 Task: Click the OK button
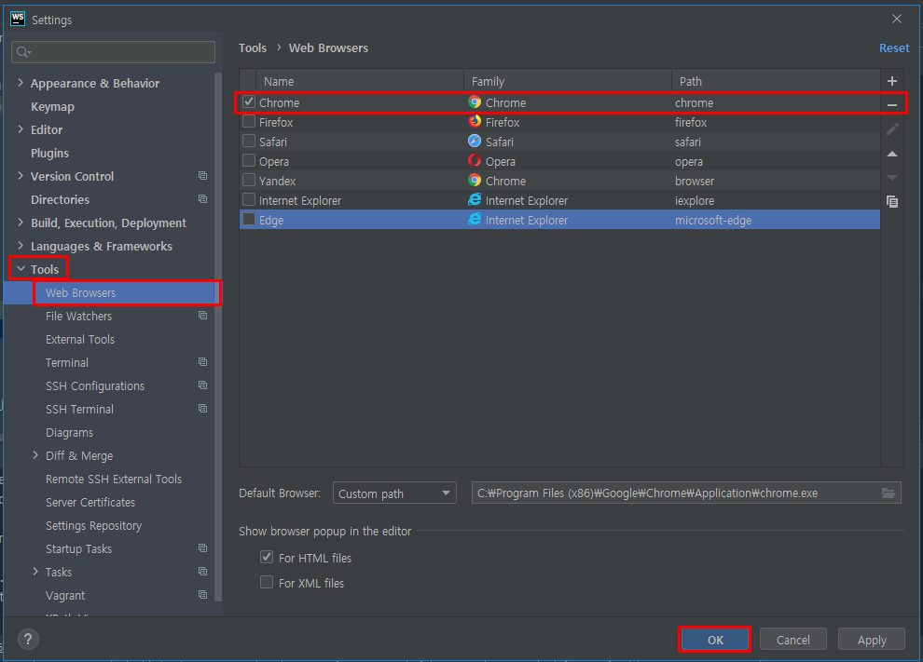[x=714, y=640]
